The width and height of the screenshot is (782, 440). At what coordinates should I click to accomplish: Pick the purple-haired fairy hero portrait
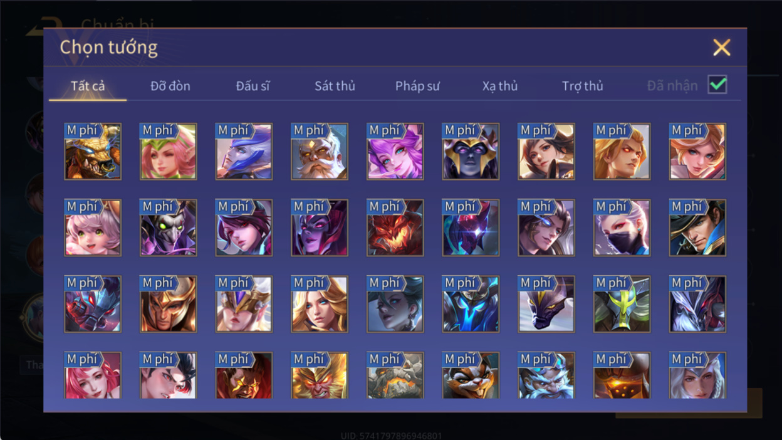coord(395,152)
